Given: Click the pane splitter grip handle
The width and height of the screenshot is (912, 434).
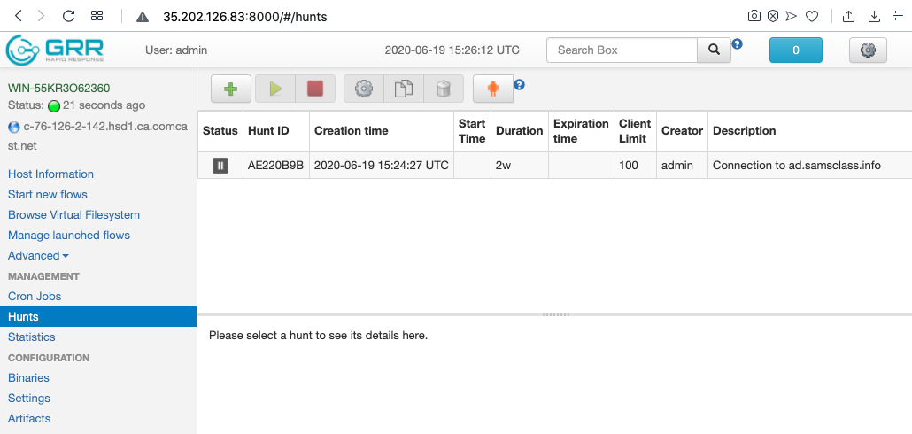Looking at the screenshot, I should [555, 314].
